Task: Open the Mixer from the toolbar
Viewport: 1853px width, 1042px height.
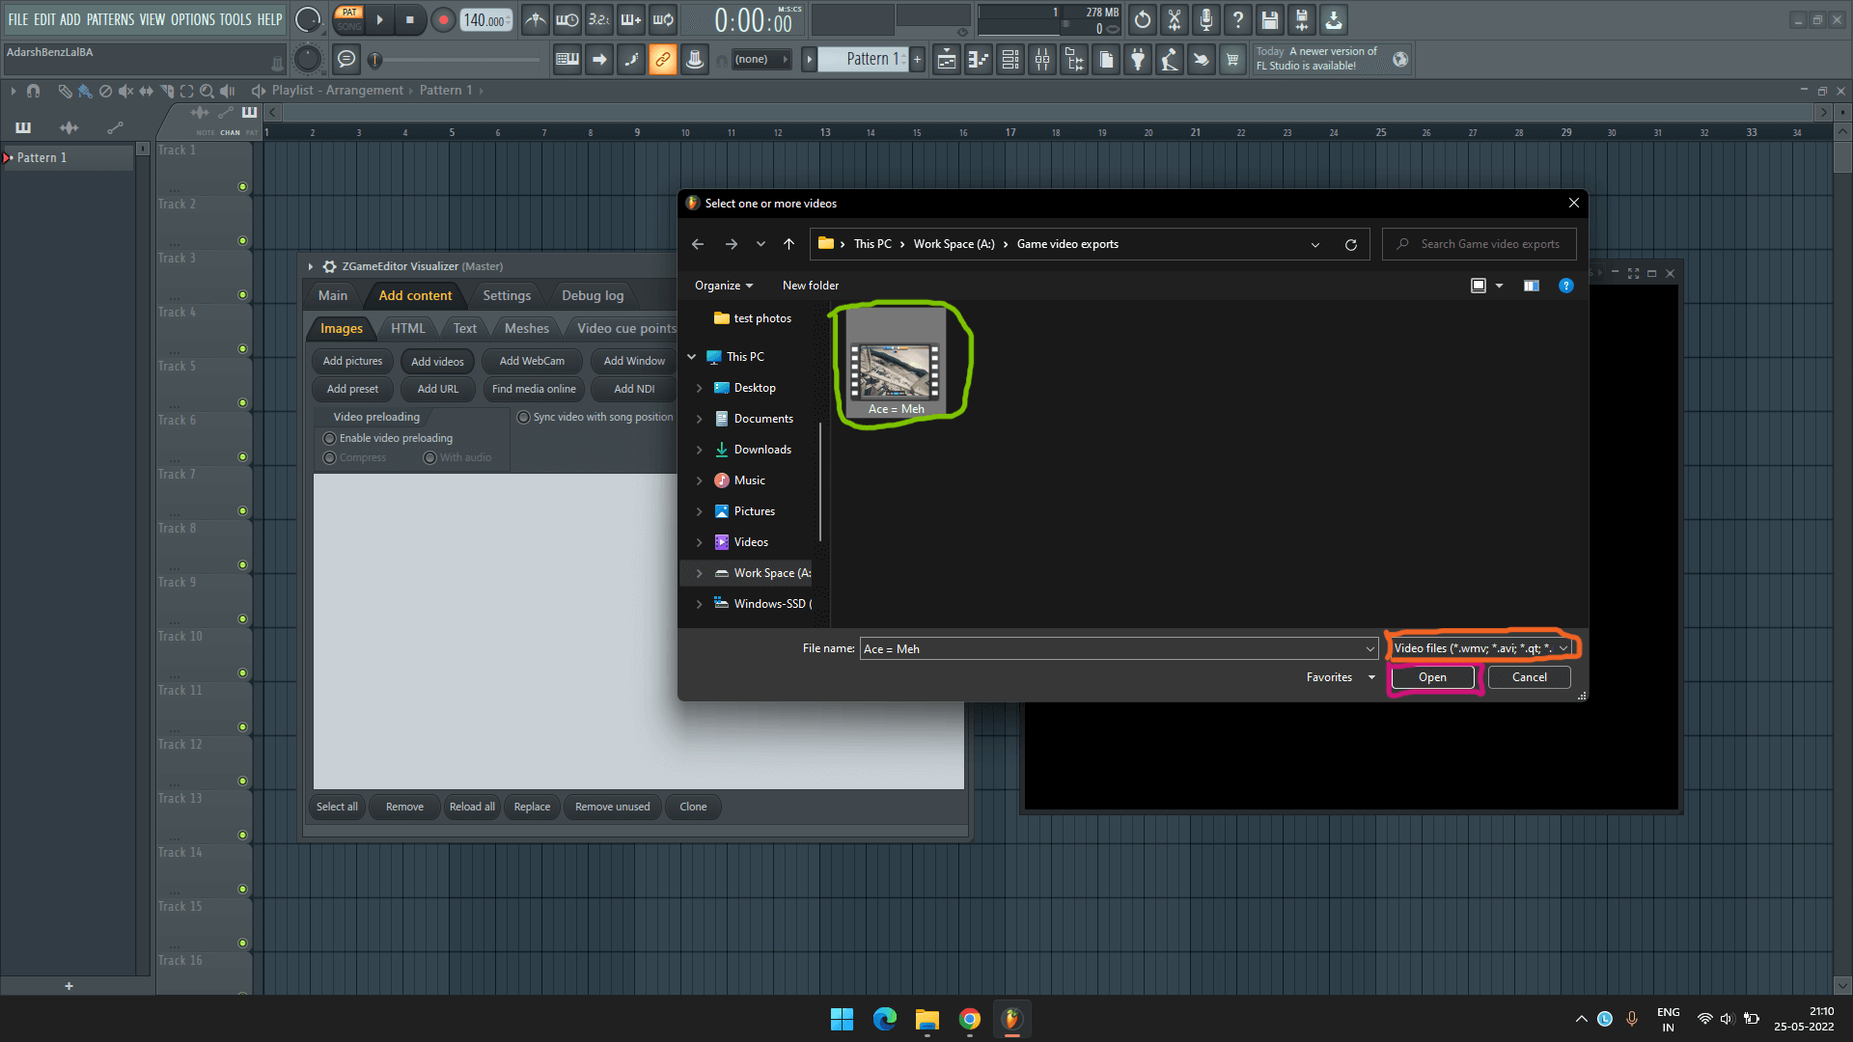Action: [1041, 59]
